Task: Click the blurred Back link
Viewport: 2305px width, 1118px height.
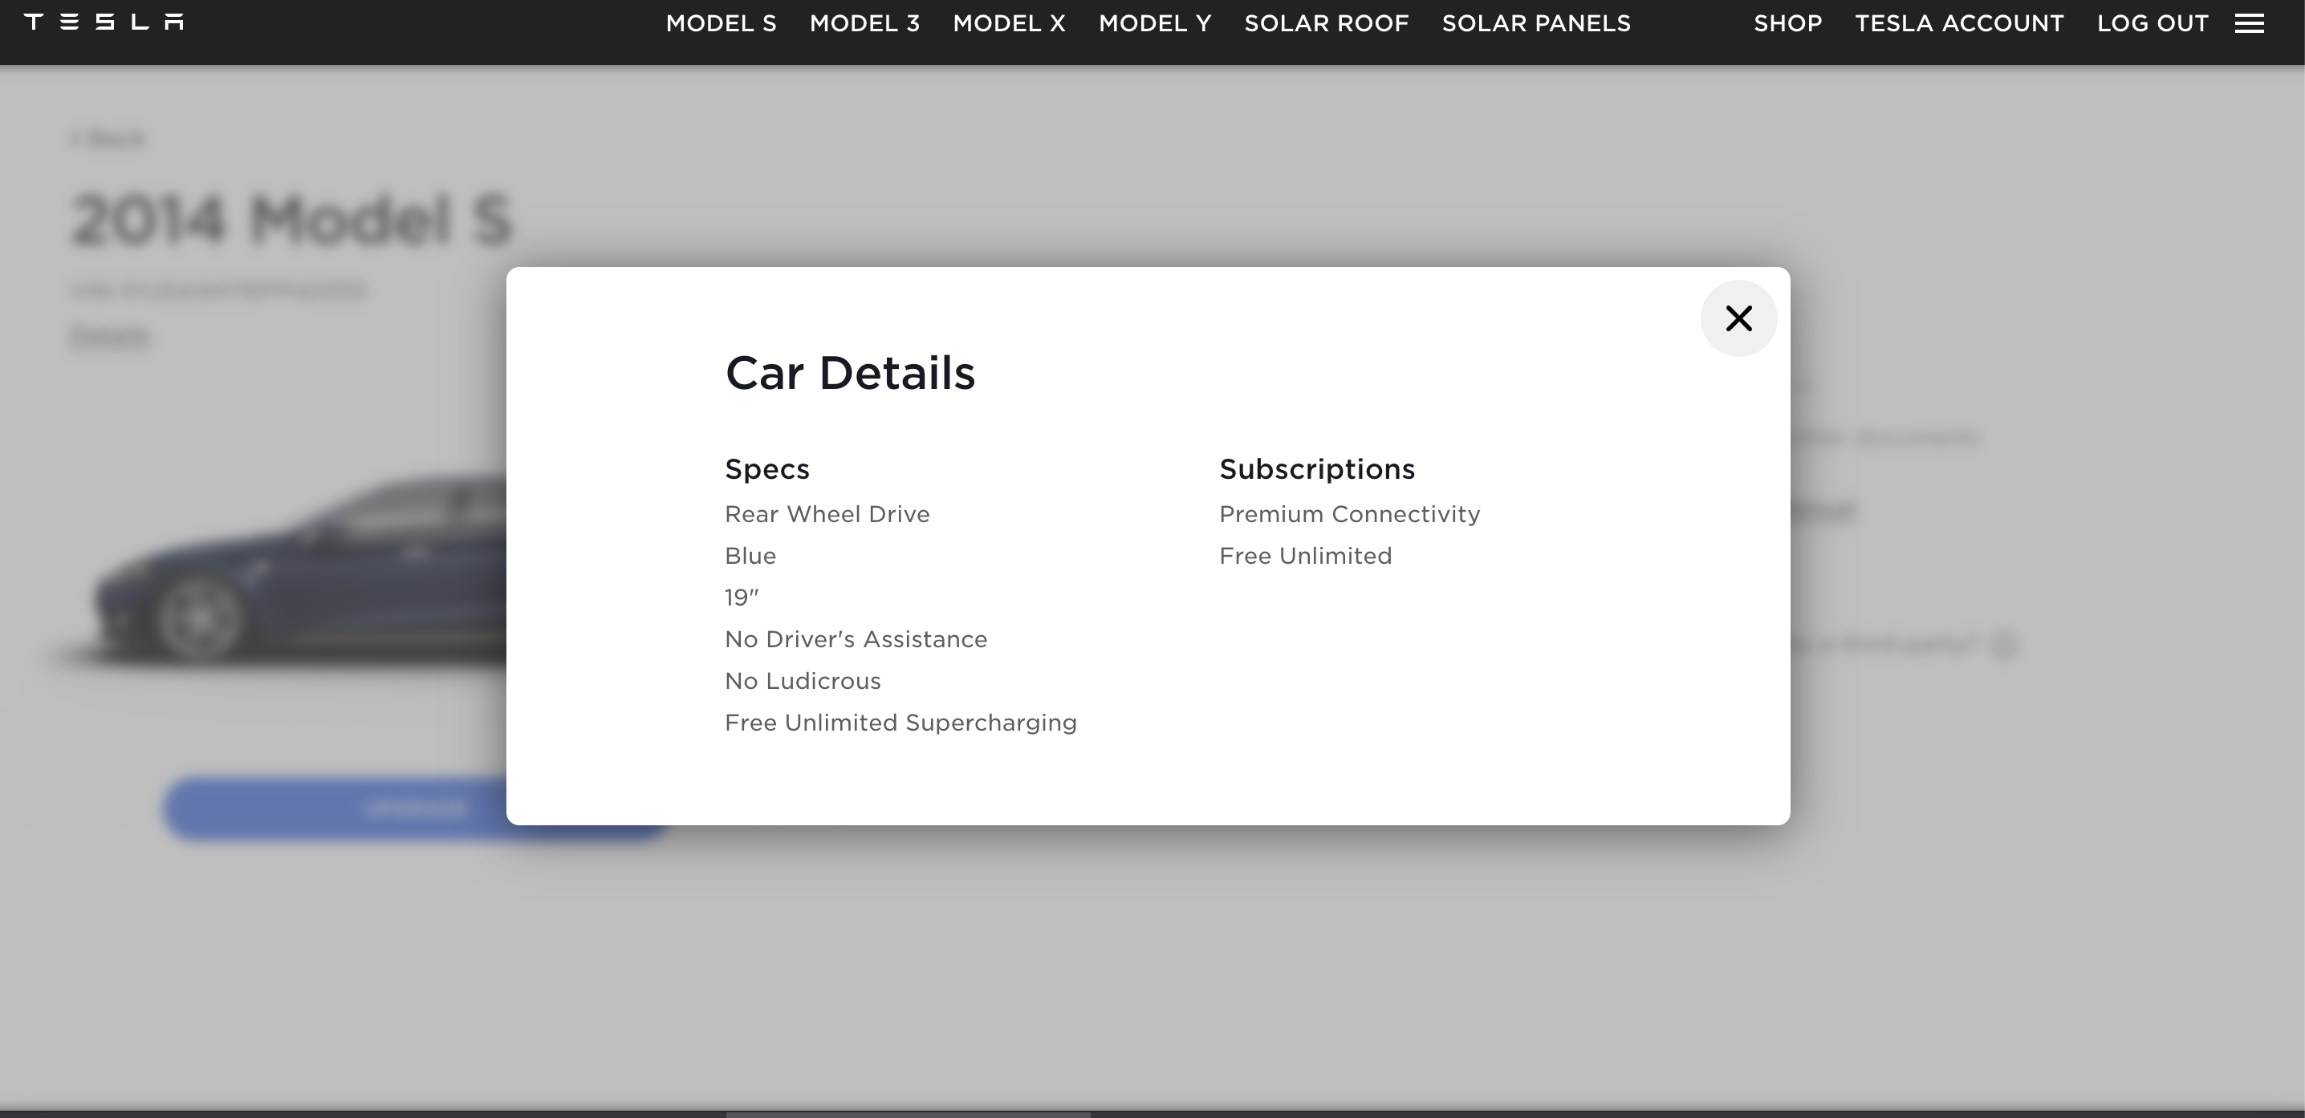Action: [x=109, y=139]
